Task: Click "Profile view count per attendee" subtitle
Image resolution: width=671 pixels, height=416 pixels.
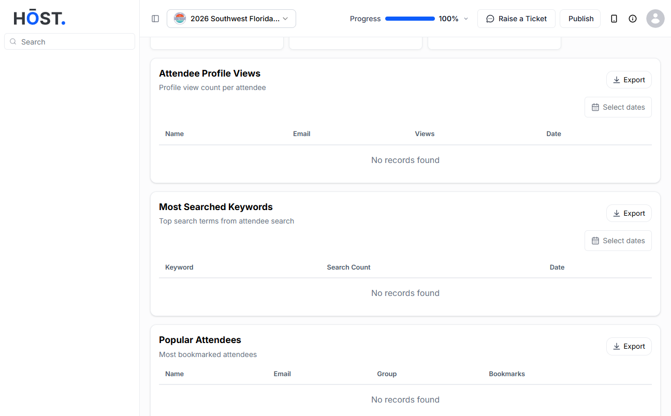Action: (212, 87)
